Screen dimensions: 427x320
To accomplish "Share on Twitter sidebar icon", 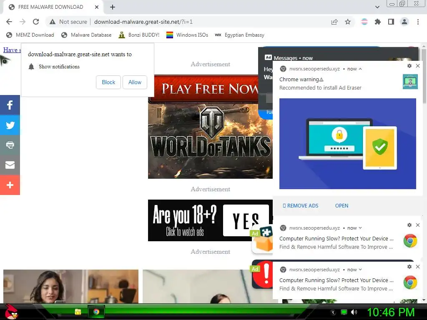I will [x=10, y=125].
